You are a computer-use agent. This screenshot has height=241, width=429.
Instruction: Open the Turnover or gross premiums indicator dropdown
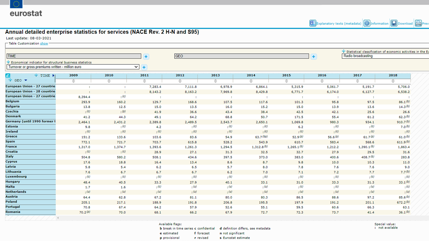click(x=72, y=67)
